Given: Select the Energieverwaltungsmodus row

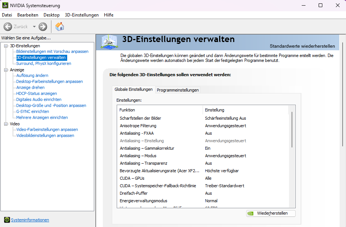Looking at the screenshot, I should click(203, 201).
